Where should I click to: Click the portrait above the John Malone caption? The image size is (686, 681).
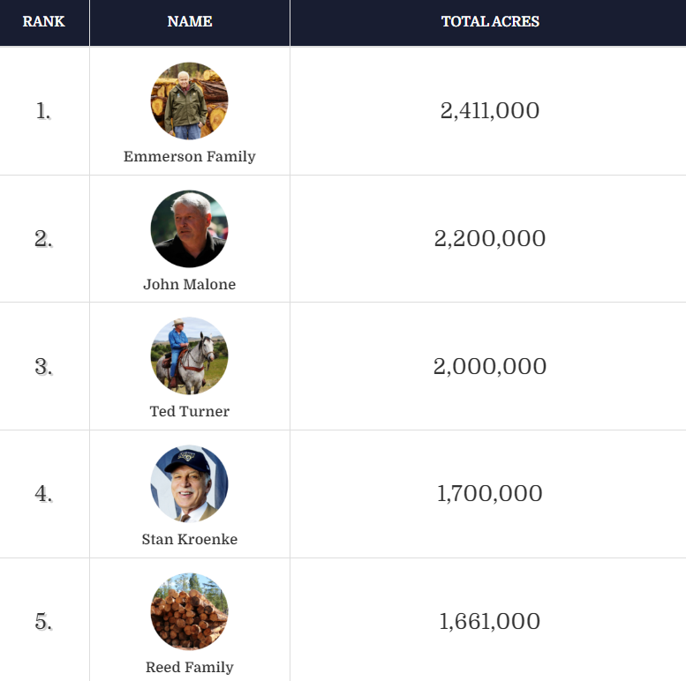point(190,228)
